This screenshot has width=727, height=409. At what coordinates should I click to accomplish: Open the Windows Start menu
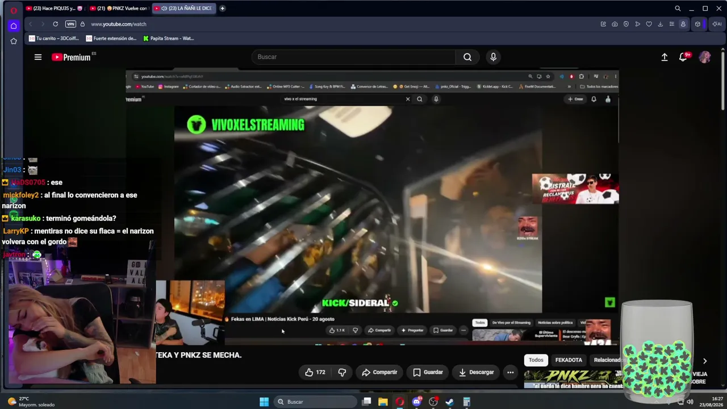pos(264,402)
